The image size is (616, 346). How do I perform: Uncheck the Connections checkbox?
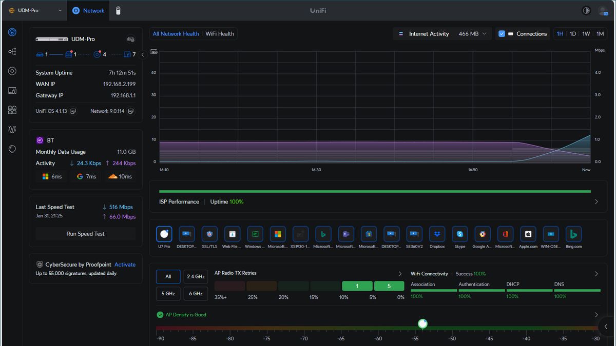(x=502, y=33)
